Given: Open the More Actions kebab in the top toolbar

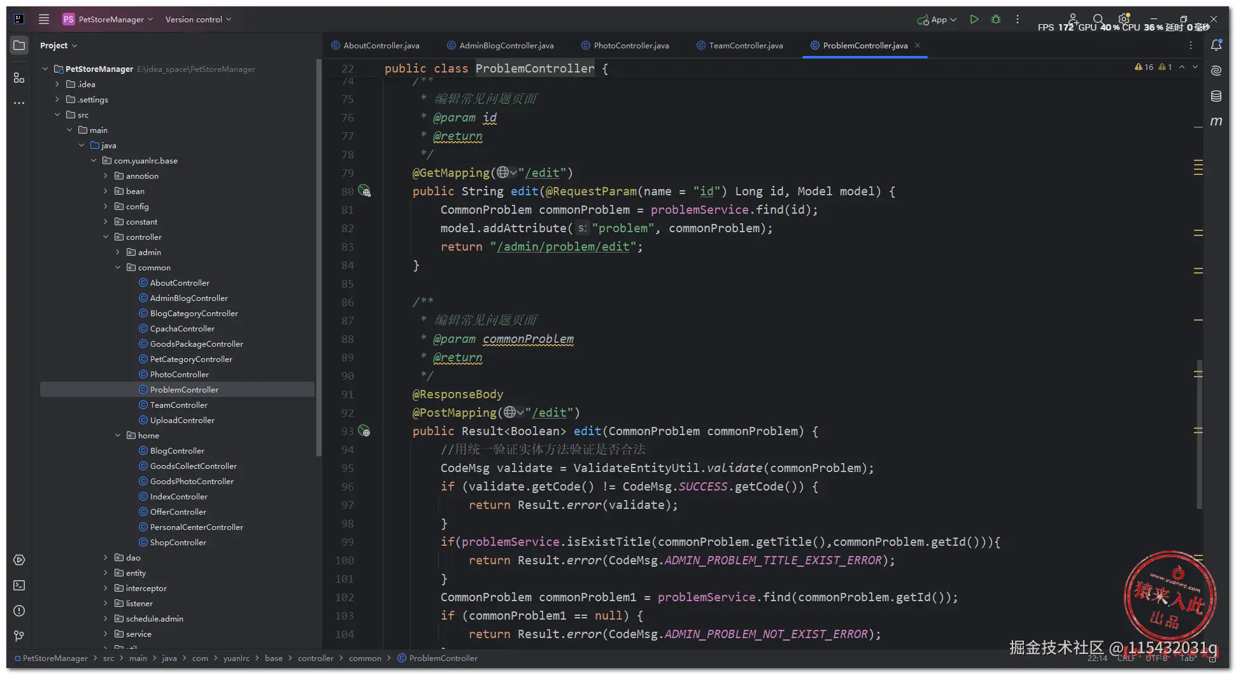Looking at the screenshot, I should (x=1018, y=19).
